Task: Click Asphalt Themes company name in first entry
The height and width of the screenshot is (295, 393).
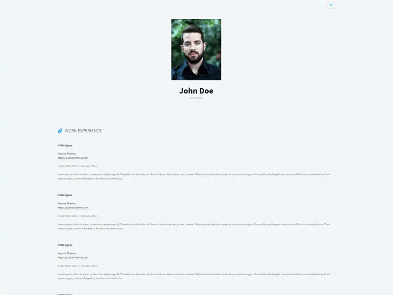Action: (x=67, y=153)
